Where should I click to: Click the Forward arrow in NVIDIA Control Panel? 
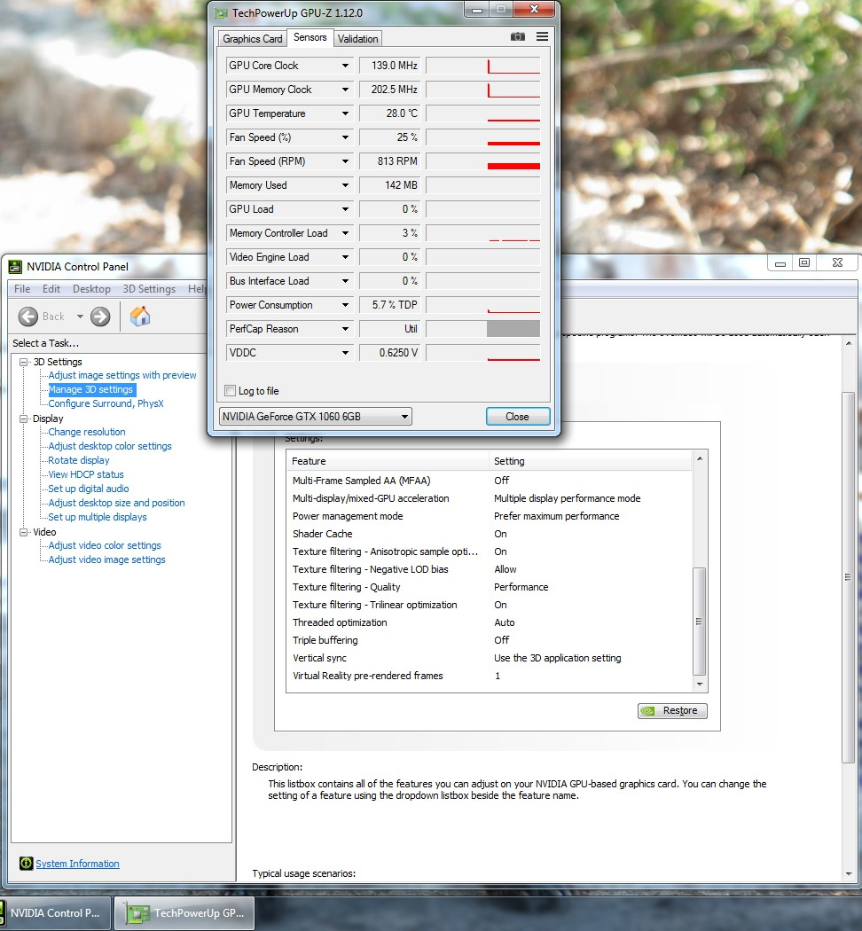coord(100,317)
